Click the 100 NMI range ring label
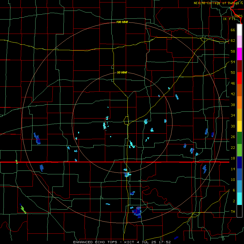The image size is (244, 244). coord(122,22)
